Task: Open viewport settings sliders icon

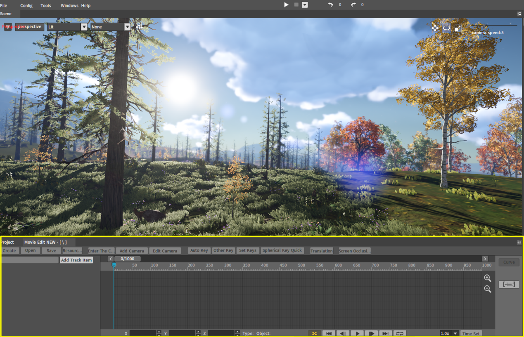Action: [x=139, y=26]
